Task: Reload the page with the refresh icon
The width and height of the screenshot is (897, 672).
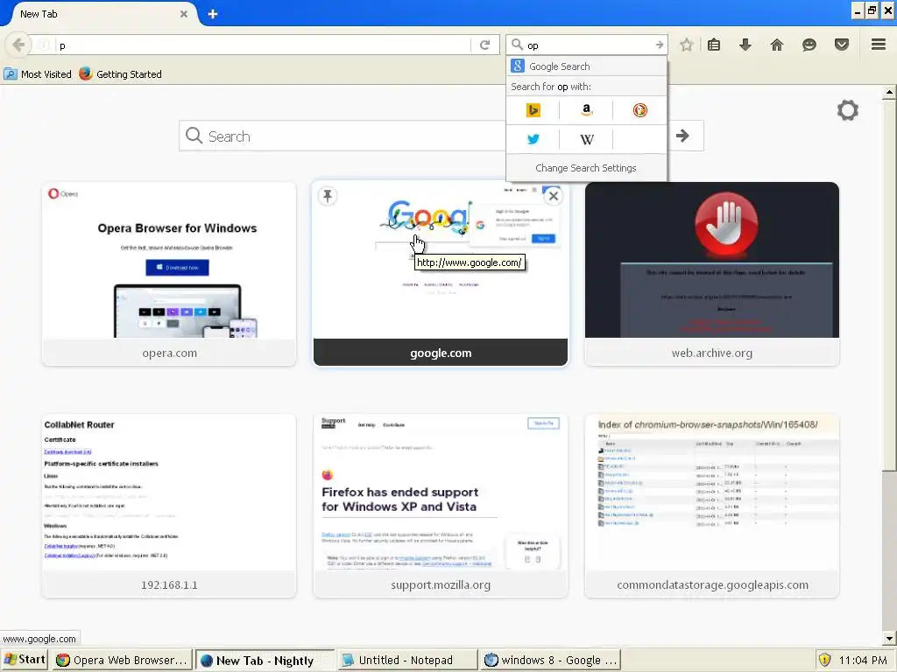Action: pos(484,45)
